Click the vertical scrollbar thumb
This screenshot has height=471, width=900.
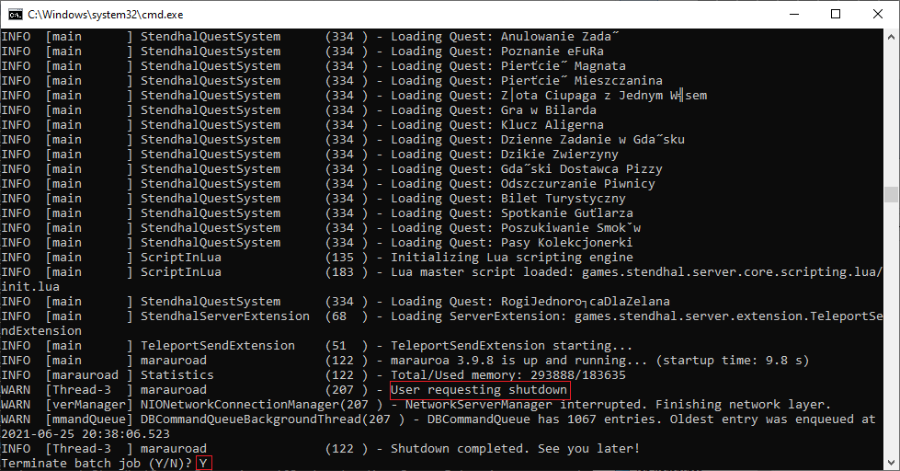[892, 194]
